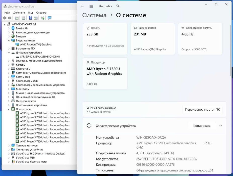Click device code 857CBCFF-FFC6-43FD-ACF6-D68E340E72F6
The width and height of the screenshot is (233, 176).
point(166,159)
